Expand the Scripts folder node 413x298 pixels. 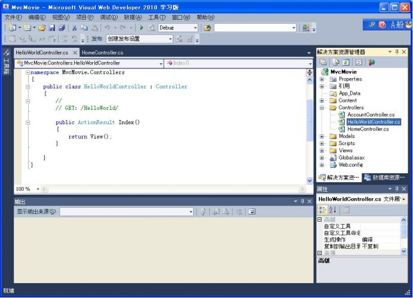point(322,143)
